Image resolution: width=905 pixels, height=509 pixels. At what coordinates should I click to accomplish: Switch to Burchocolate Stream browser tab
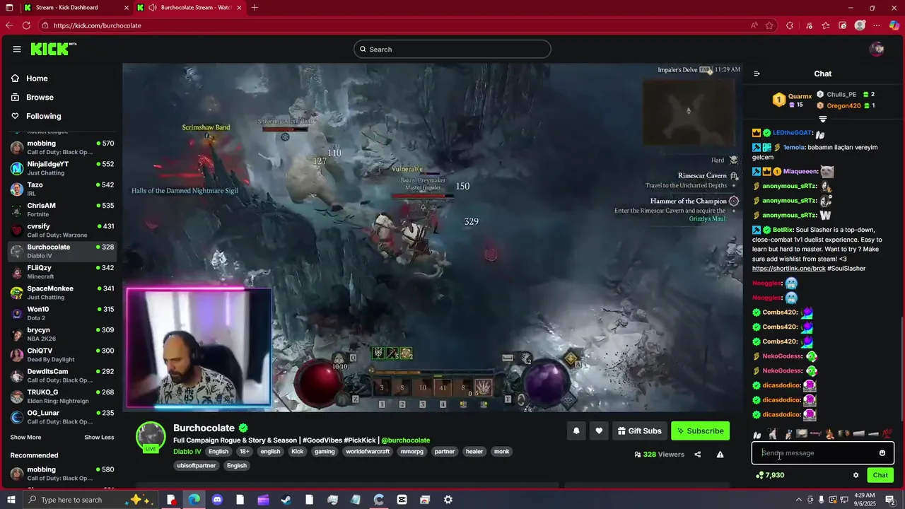coord(189,8)
